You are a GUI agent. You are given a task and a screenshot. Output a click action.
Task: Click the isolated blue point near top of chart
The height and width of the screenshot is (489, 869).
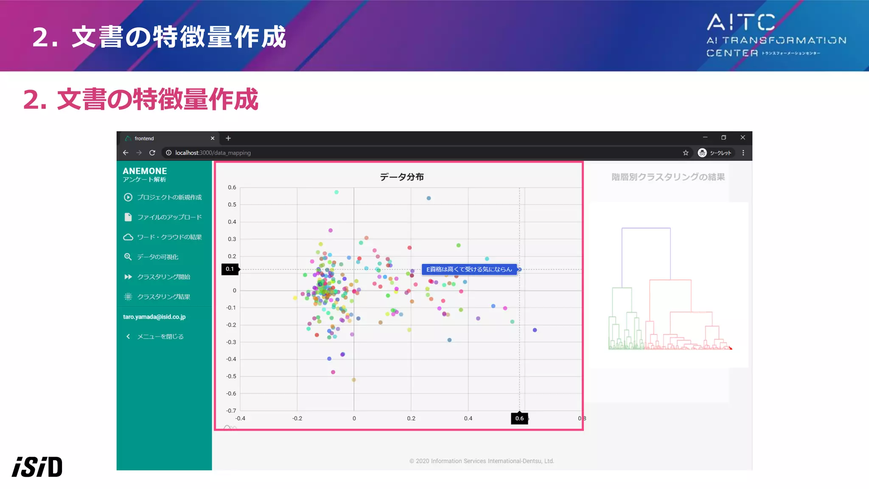[429, 198]
